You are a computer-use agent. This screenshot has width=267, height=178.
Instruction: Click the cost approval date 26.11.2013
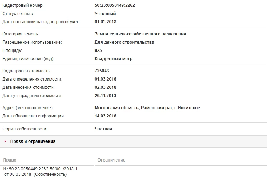pos(105,96)
